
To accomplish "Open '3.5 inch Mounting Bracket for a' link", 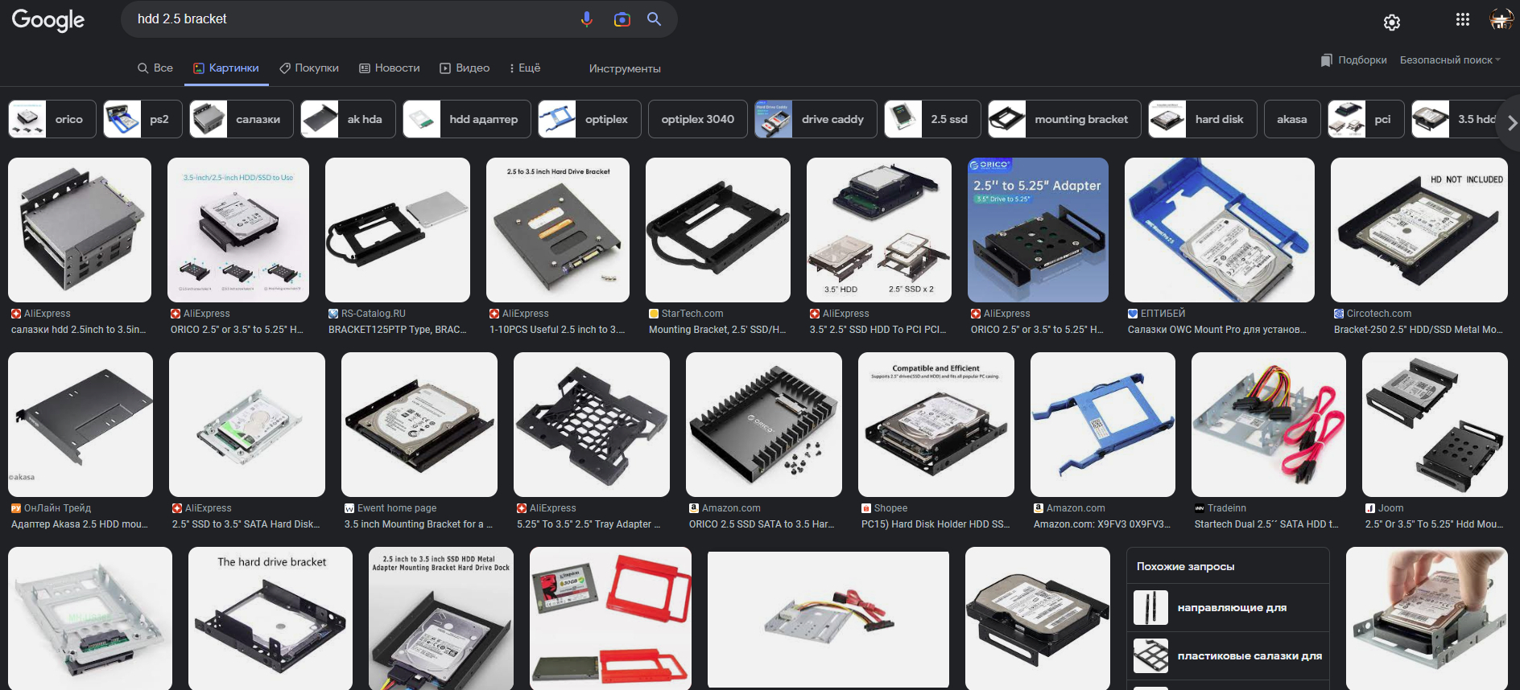I will [419, 524].
